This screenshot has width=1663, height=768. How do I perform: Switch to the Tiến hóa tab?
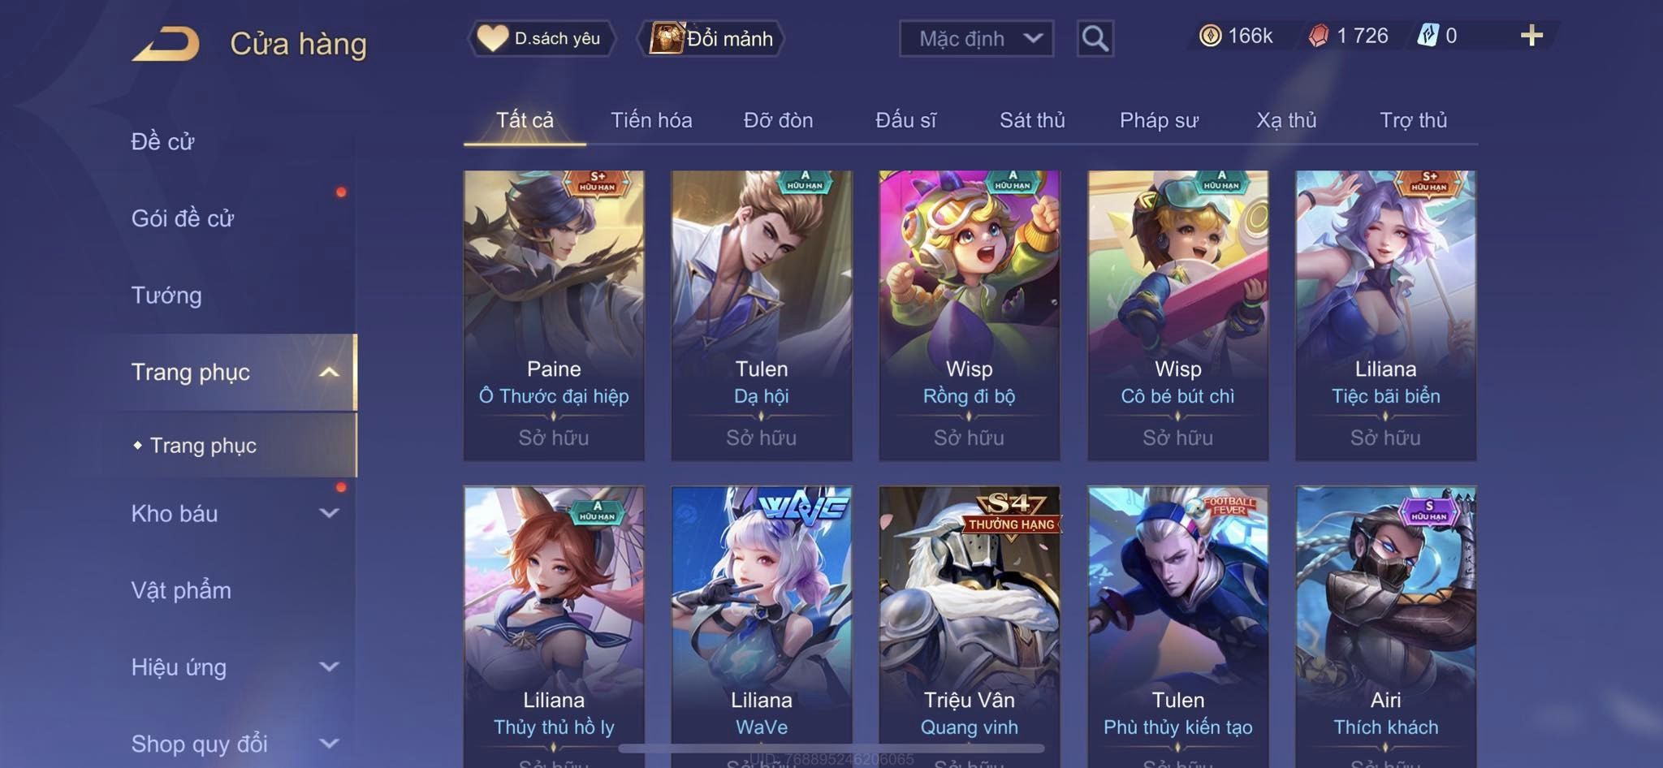651,120
